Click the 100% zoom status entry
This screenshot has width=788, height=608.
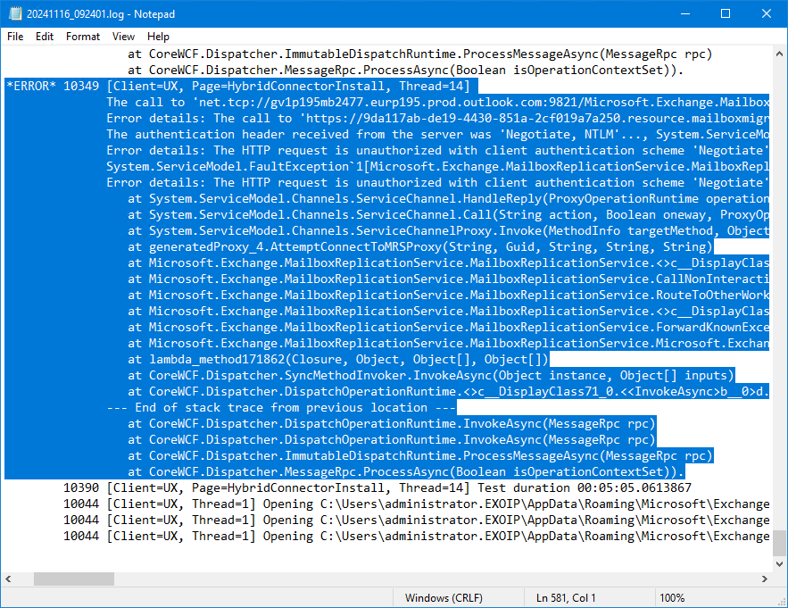[x=672, y=598]
